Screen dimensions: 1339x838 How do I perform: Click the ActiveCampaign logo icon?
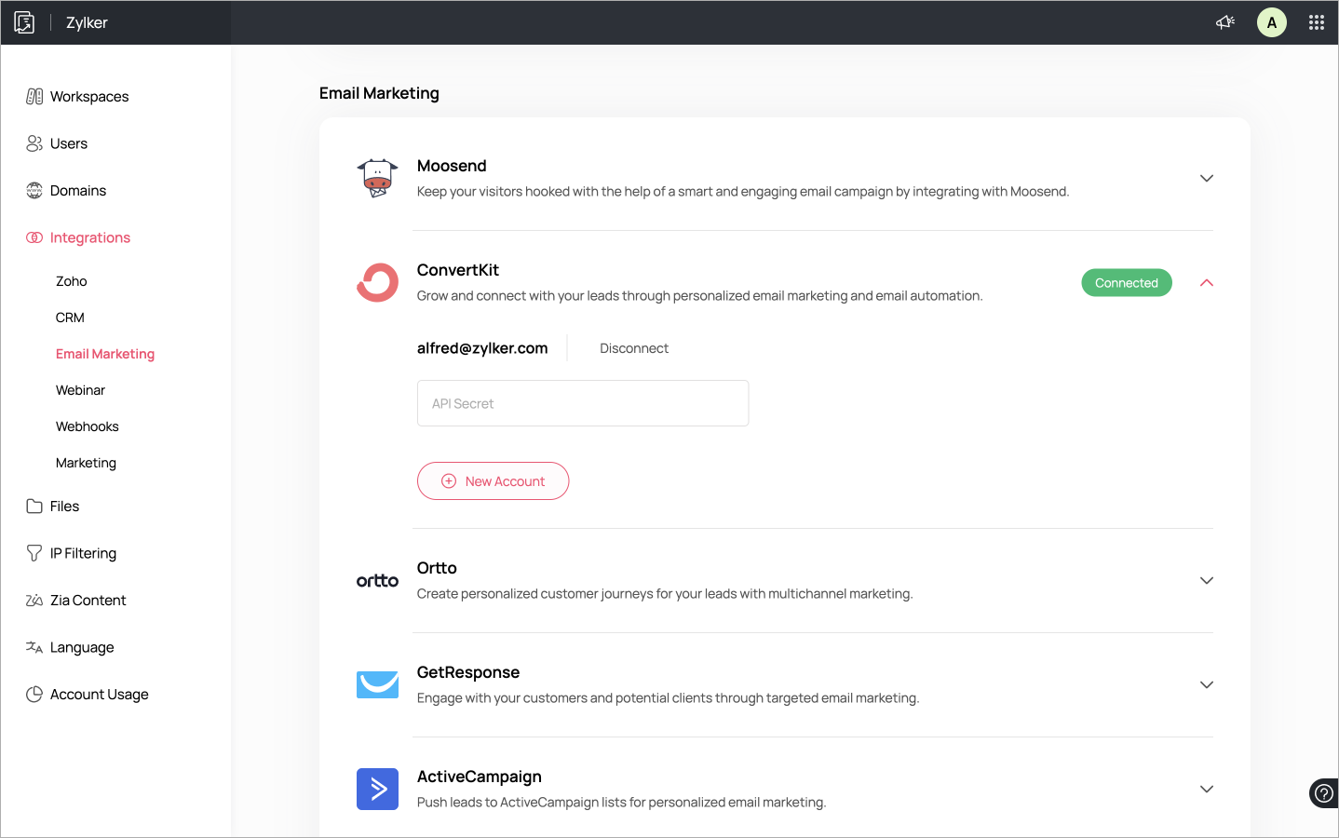(x=377, y=789)
